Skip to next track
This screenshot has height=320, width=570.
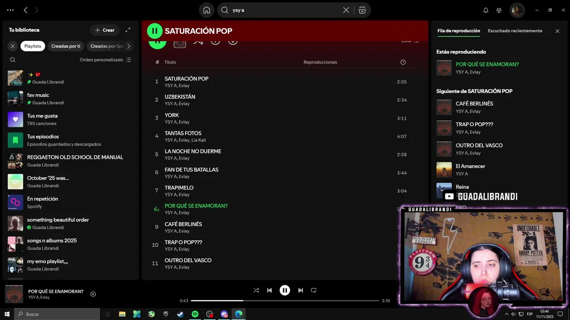(301, 290)
